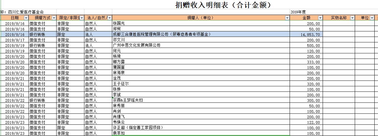Open the 捐赠方式 filter dropdown arrow
Screen dimensions: 378x136
pyautogui.click(x=54, y=18)
